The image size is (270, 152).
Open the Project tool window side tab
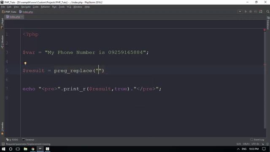coord(2,23)
